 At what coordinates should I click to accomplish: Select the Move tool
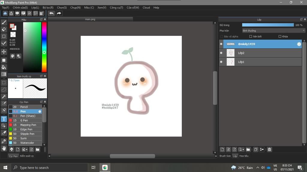(4, 52)
